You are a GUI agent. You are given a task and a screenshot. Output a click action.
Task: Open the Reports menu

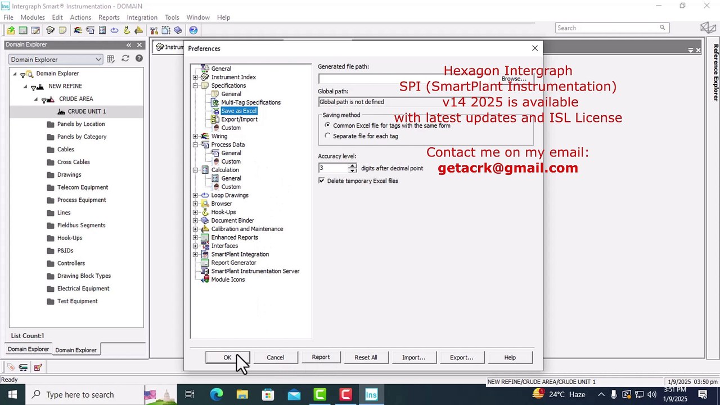coord(109,17)
